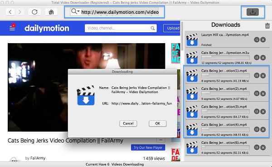The image size is (272, 167).
Task: Cancel the otion(6).mp4 download
Action: click(263, 147)
